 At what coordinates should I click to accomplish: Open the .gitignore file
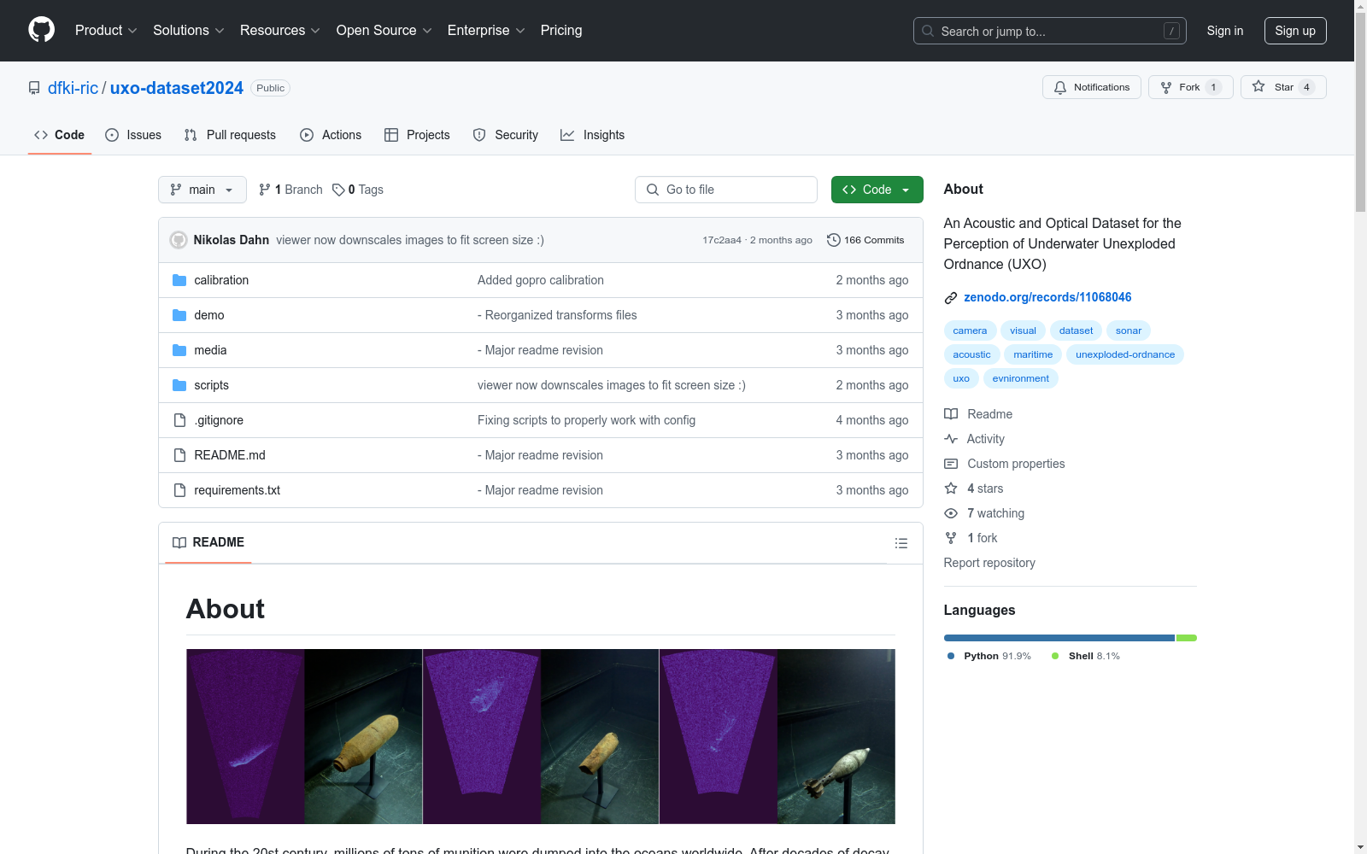tap(219, 420)
